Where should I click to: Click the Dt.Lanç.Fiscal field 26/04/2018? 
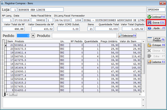[63, 20]
